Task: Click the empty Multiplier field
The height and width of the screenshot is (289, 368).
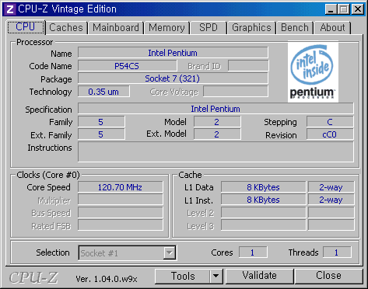Action: coord(120,200)
